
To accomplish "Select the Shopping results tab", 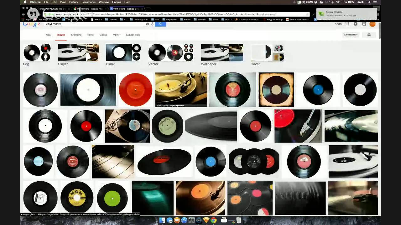I will pyautogui.click(x=76, y=35).
